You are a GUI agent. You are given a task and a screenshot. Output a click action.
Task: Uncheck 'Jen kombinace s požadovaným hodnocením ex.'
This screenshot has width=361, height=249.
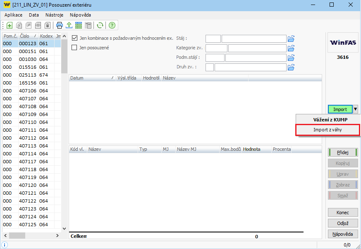[x=75, y=38]
